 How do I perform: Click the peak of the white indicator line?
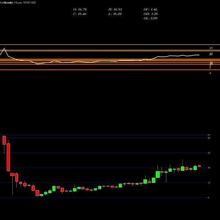pos(4,48)
